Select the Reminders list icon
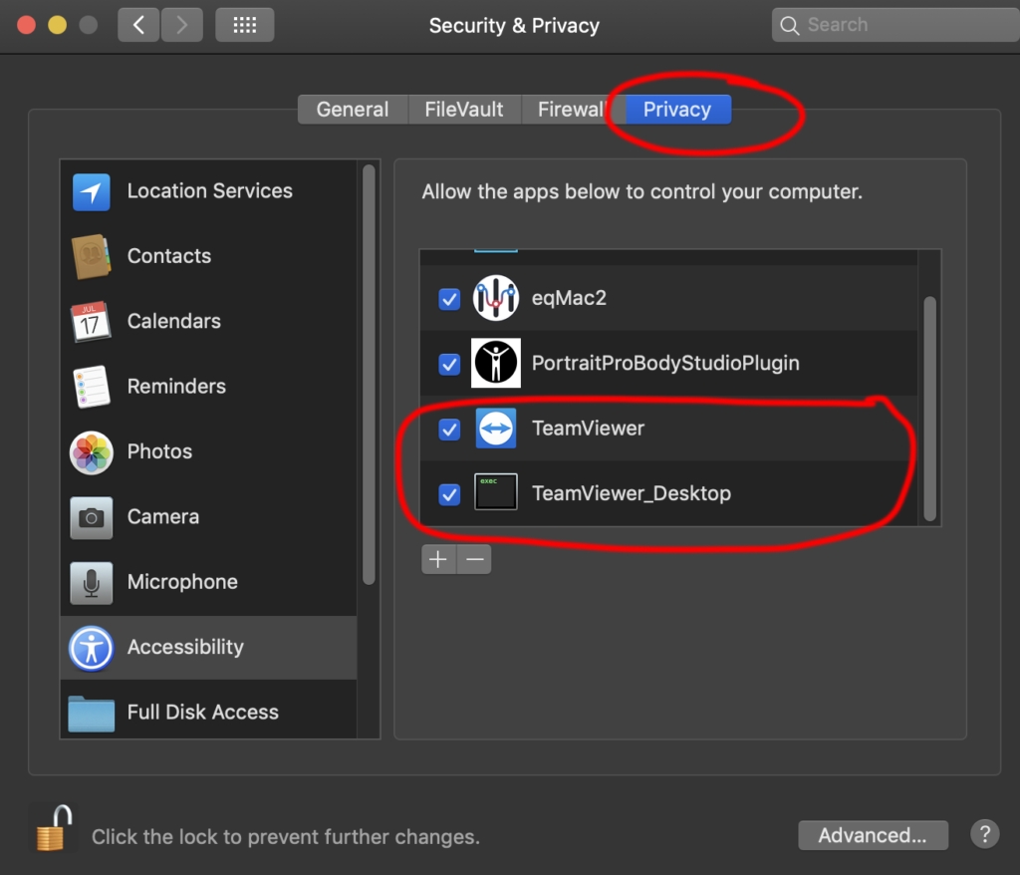Viewport: 1020px width, 875px height. pos(92,387)
